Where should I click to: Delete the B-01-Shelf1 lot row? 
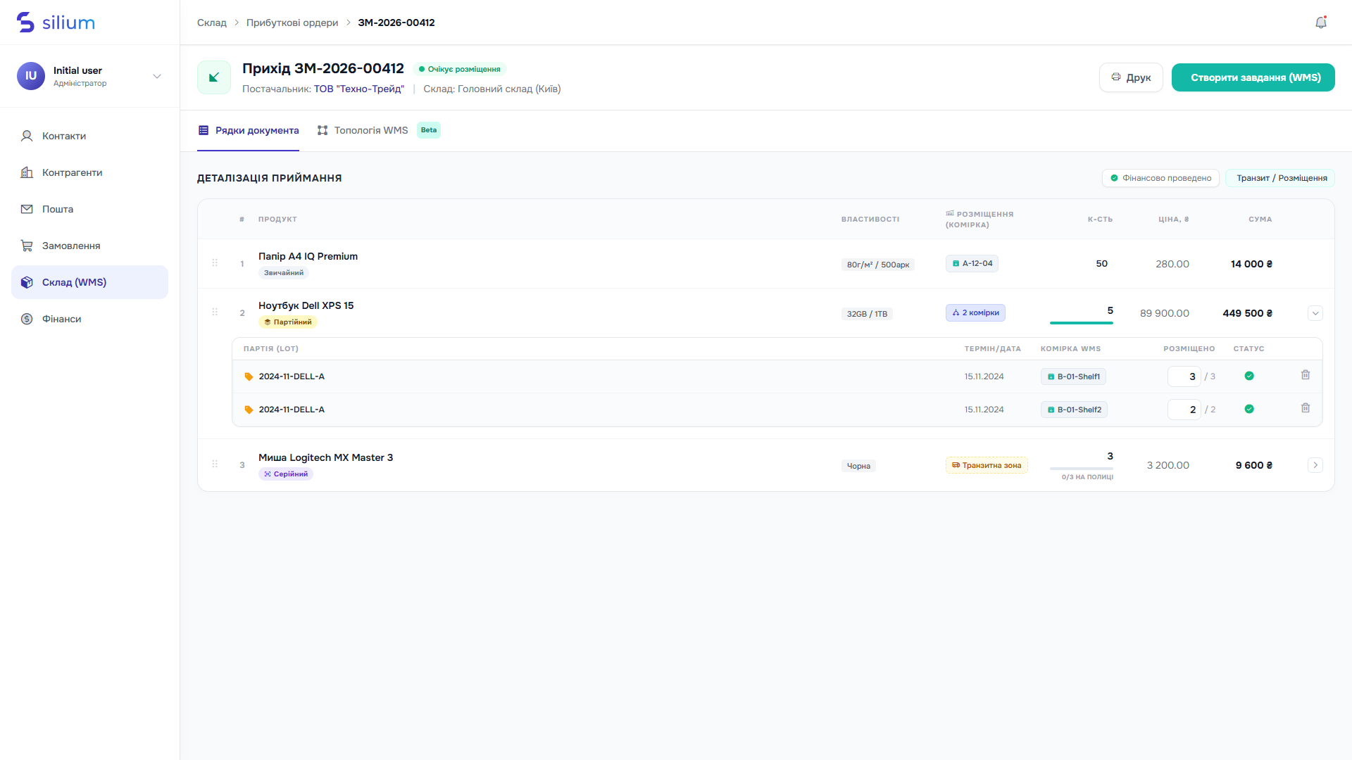[x=1306, y=375]
